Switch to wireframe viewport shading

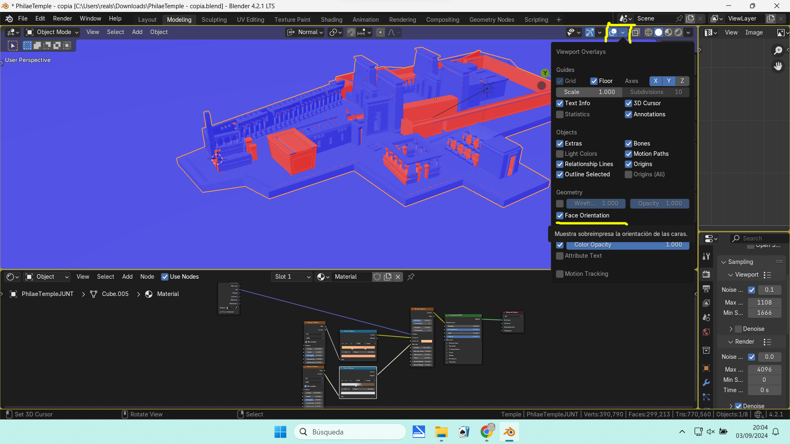point(649,32)
